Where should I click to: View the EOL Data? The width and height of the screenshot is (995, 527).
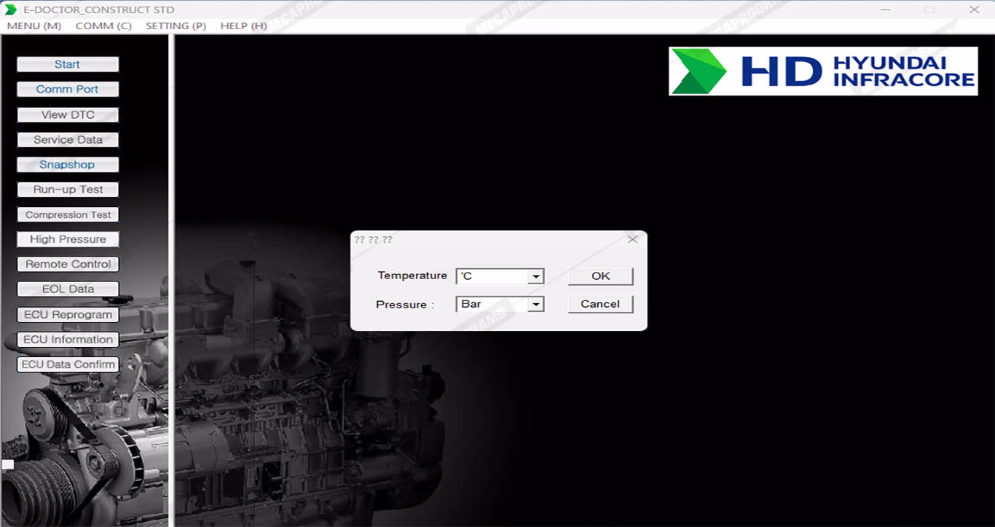tap(67, 289)
